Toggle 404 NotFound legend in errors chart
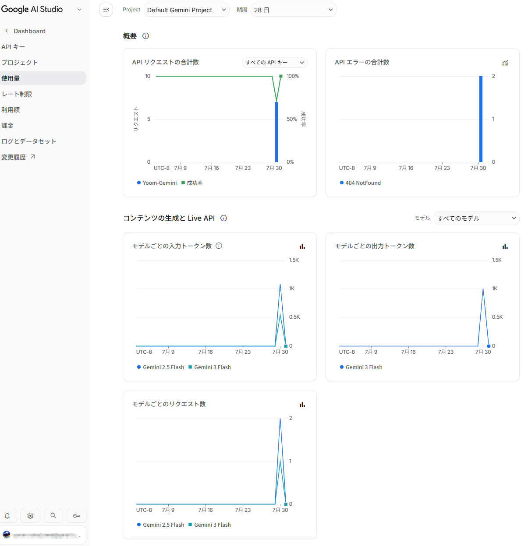 point(360,183)
